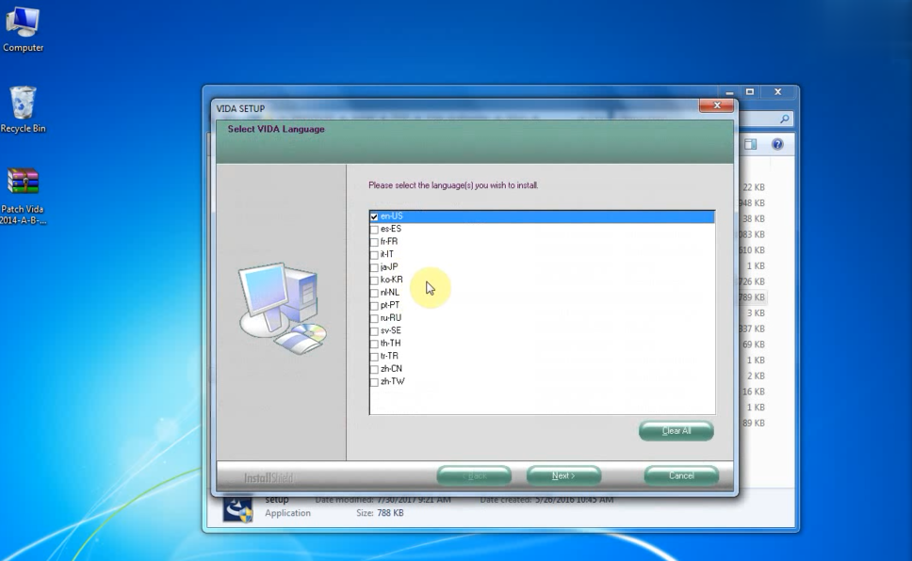Click the Explorer search magnifier icon

coord(784,119)
